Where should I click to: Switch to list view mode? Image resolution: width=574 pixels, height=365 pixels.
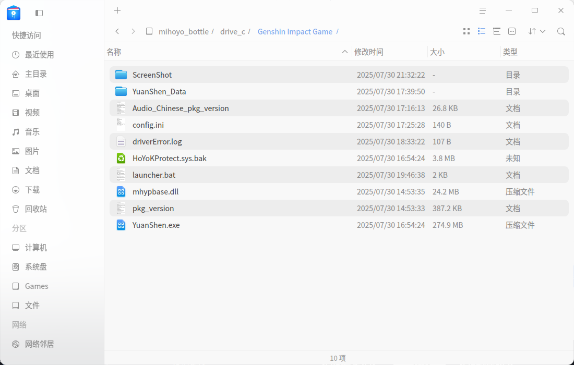pos(482,31)
